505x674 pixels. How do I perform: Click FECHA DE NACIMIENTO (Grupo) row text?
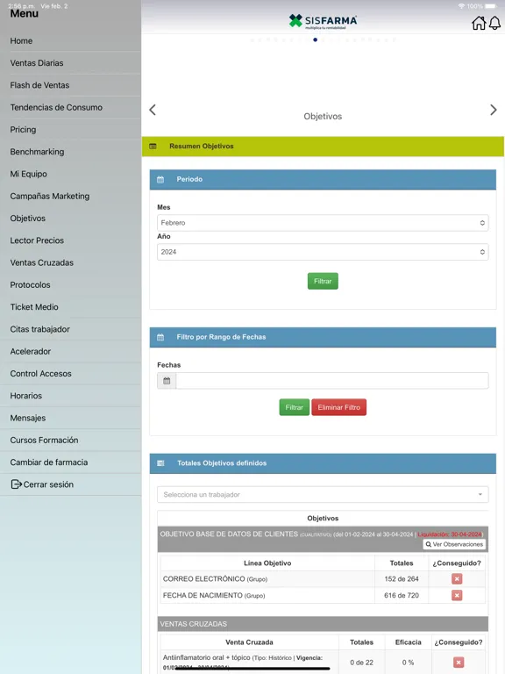[x=214, y=595]
